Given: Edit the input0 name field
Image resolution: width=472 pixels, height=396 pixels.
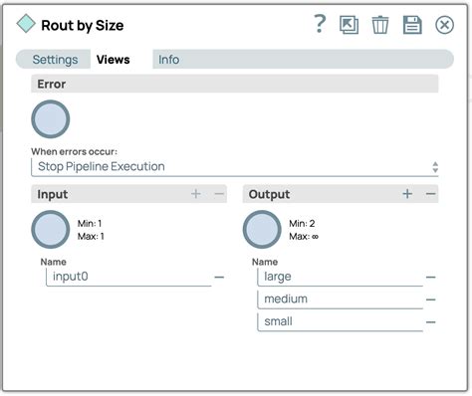Looking at the screenshot, I should [128, 277].
